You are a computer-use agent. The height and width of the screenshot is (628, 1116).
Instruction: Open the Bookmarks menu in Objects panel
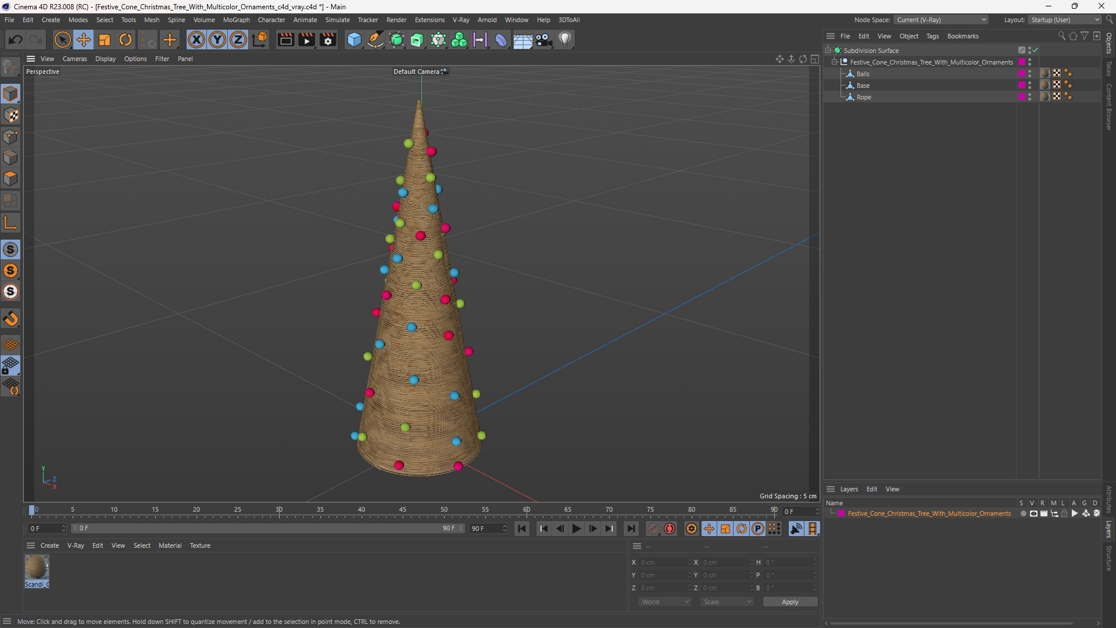963,36
